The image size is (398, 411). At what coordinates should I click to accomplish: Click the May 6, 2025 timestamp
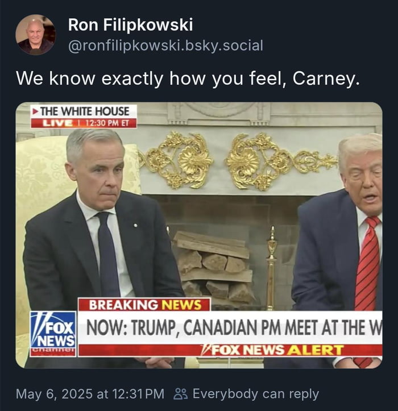90,393
